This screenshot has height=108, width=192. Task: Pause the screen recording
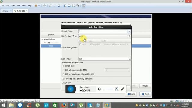[70, 89]
